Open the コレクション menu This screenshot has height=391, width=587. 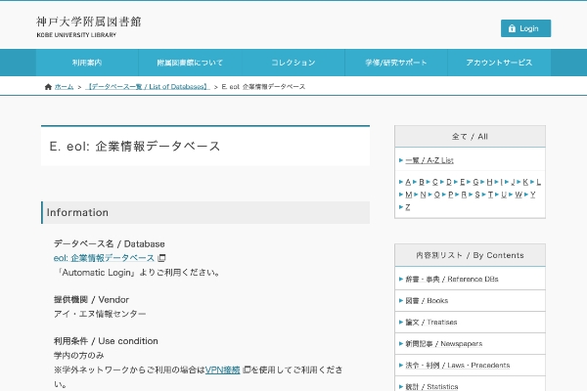click(x=293, y=63)
